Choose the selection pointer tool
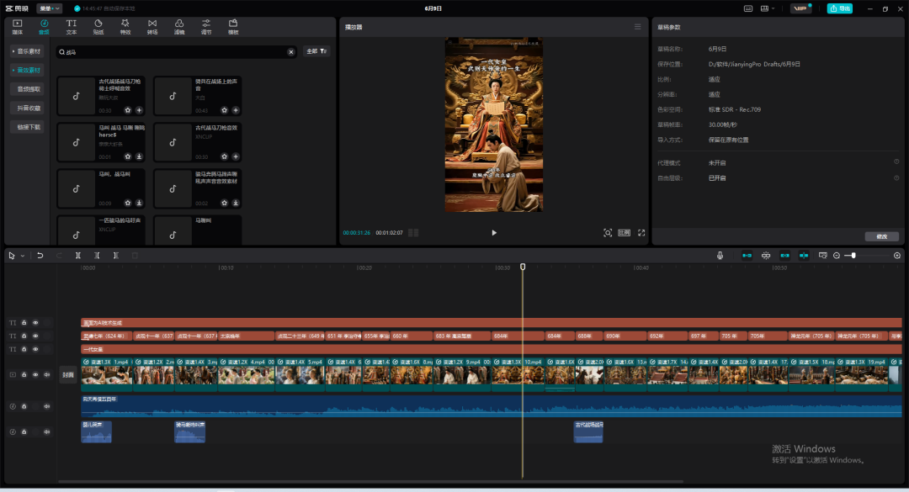The height and width of the screenshot is (492, 909). pos(12,256)
